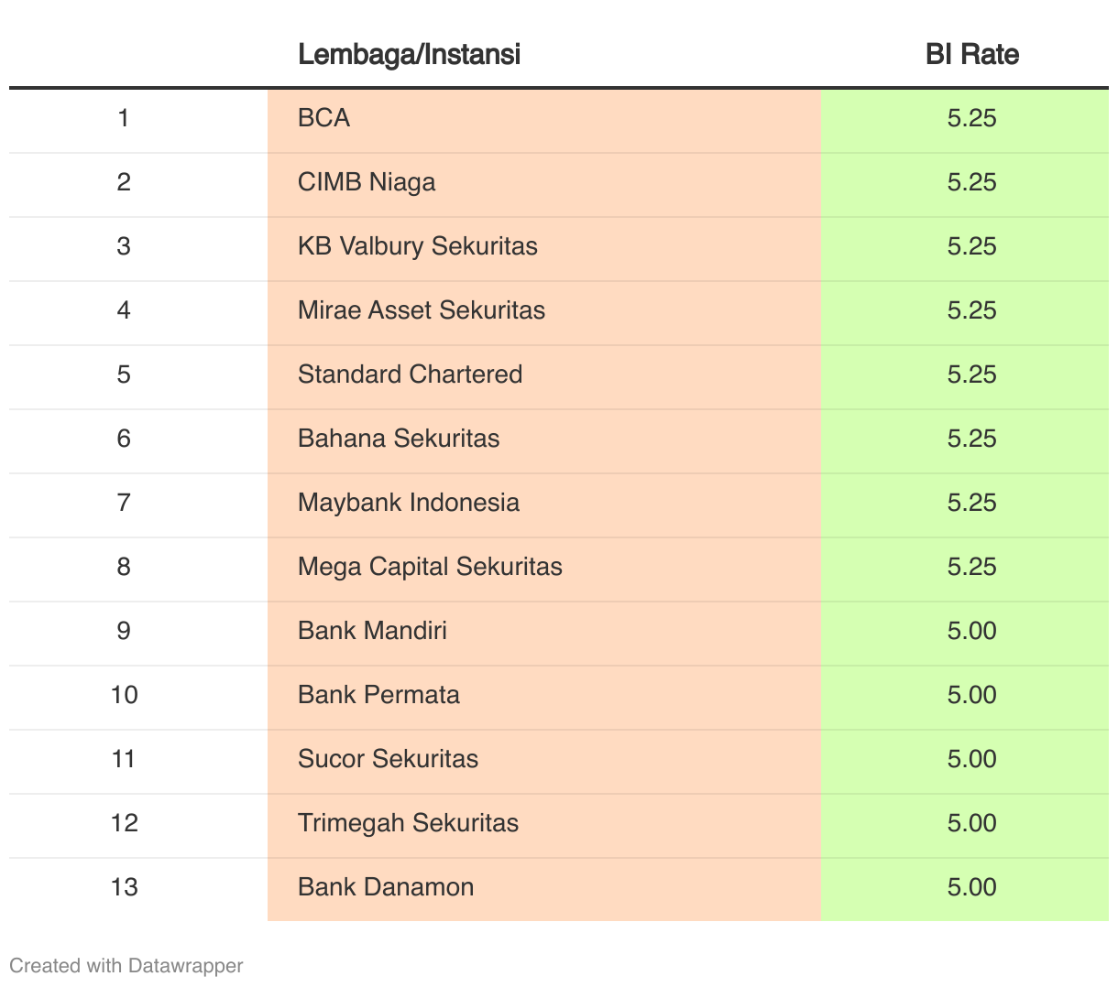Select the Maybank Indonesia cell
The width and height of the screenshot is (1118, 987).
[x=409, y=503]
